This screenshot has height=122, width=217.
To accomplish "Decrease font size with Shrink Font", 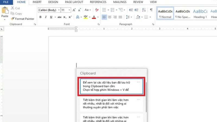I will 79,10.
